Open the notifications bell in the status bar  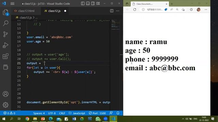click(x=118, y=113)
